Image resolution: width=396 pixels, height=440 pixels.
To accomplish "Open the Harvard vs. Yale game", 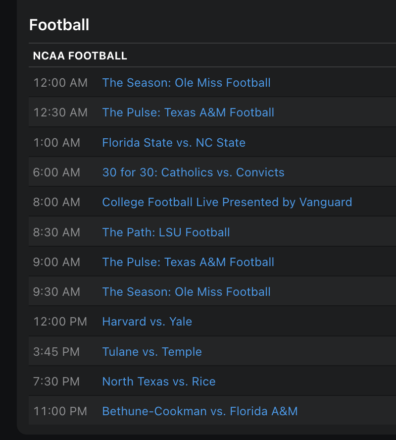I will click(x=147, y=322).
